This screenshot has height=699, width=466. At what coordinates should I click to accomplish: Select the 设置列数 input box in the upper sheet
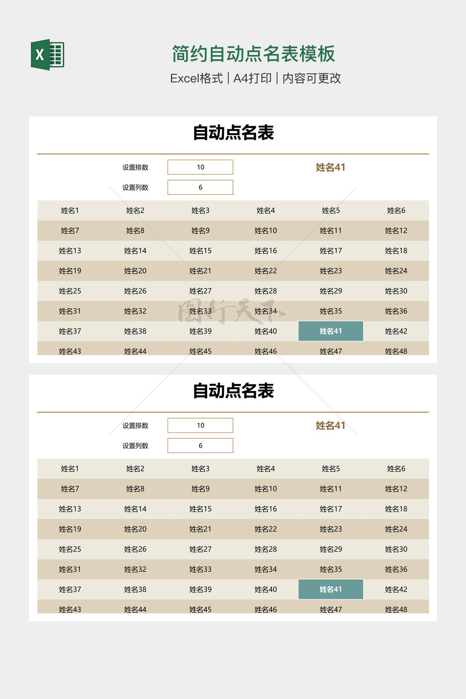(x=200, y=187)
